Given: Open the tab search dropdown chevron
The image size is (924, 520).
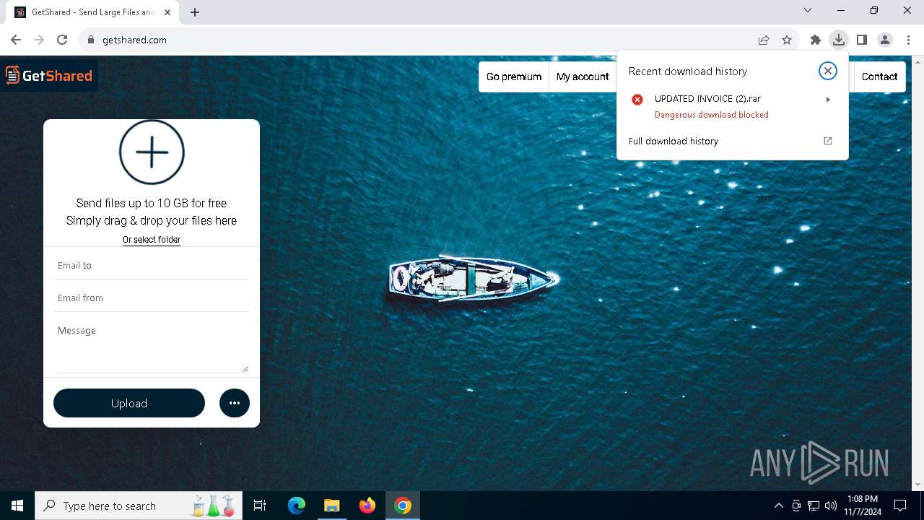Looking at the screenshot, I should pos(808,10).
